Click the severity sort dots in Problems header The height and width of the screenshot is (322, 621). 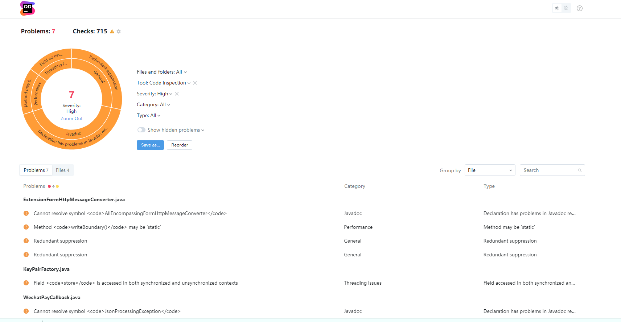[53, 186]
